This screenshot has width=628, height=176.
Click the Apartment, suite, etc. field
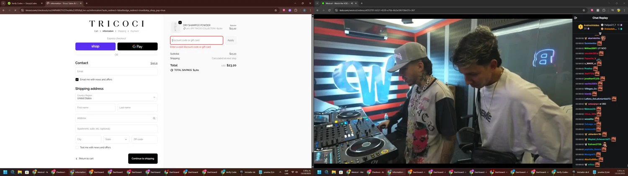click(116, 129)
